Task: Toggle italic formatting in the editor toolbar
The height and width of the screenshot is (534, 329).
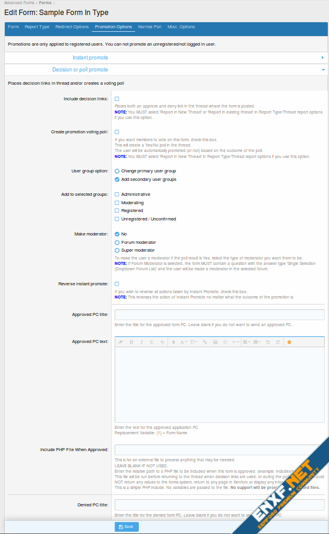Action: (x=142, y=342)
